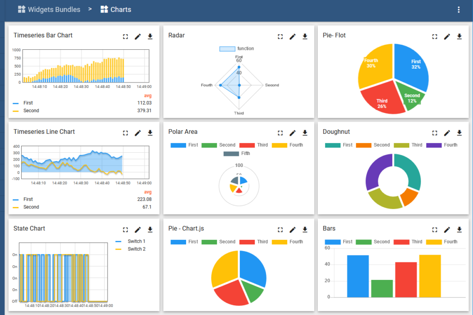Download the Pie- Flot widget
Screen dimensions: 473x315
click(x=459, y=37)
